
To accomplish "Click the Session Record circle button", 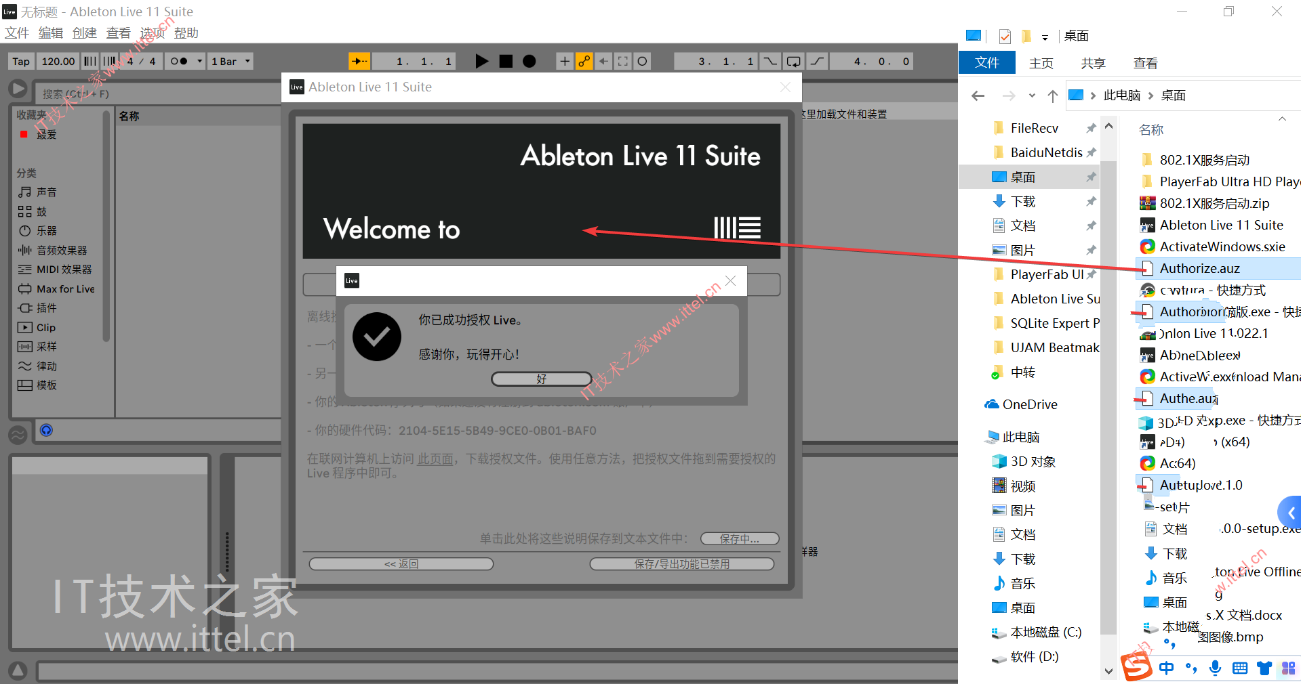I will pos(642,61).
